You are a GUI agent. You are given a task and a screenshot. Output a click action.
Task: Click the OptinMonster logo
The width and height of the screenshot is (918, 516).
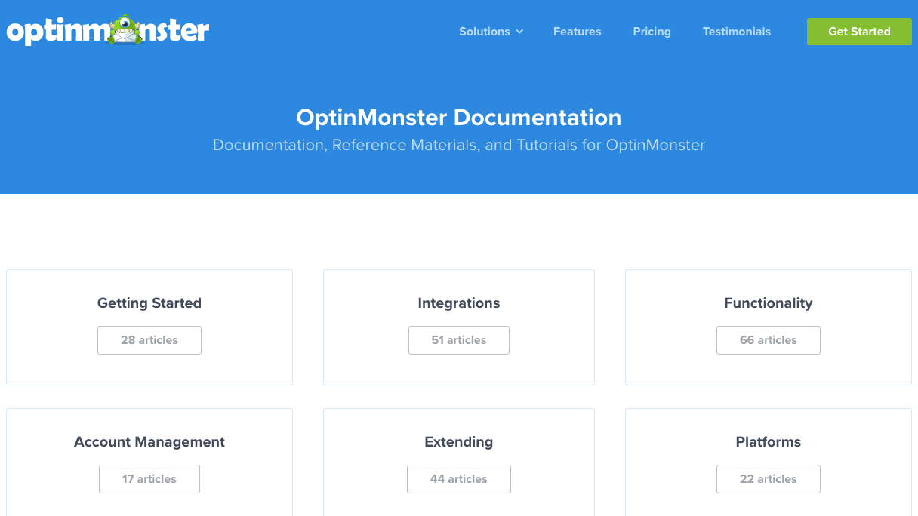(x=108, y=30)
